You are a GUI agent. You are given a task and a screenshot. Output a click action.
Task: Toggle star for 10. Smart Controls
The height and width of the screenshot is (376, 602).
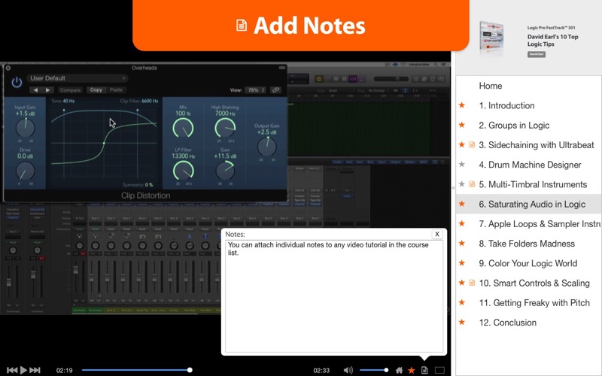462,283
